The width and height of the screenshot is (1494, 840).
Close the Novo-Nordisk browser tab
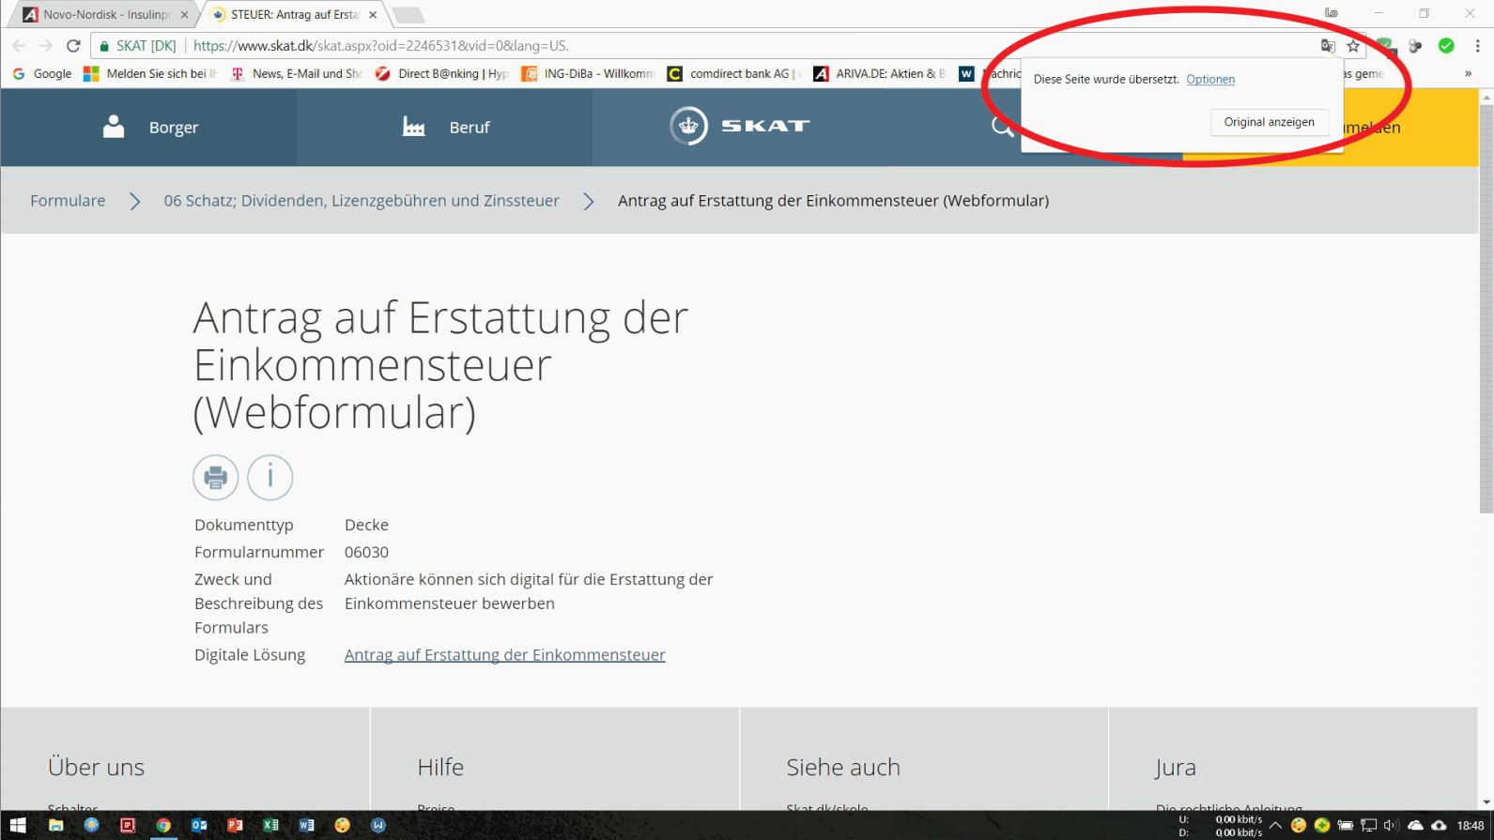184,15
